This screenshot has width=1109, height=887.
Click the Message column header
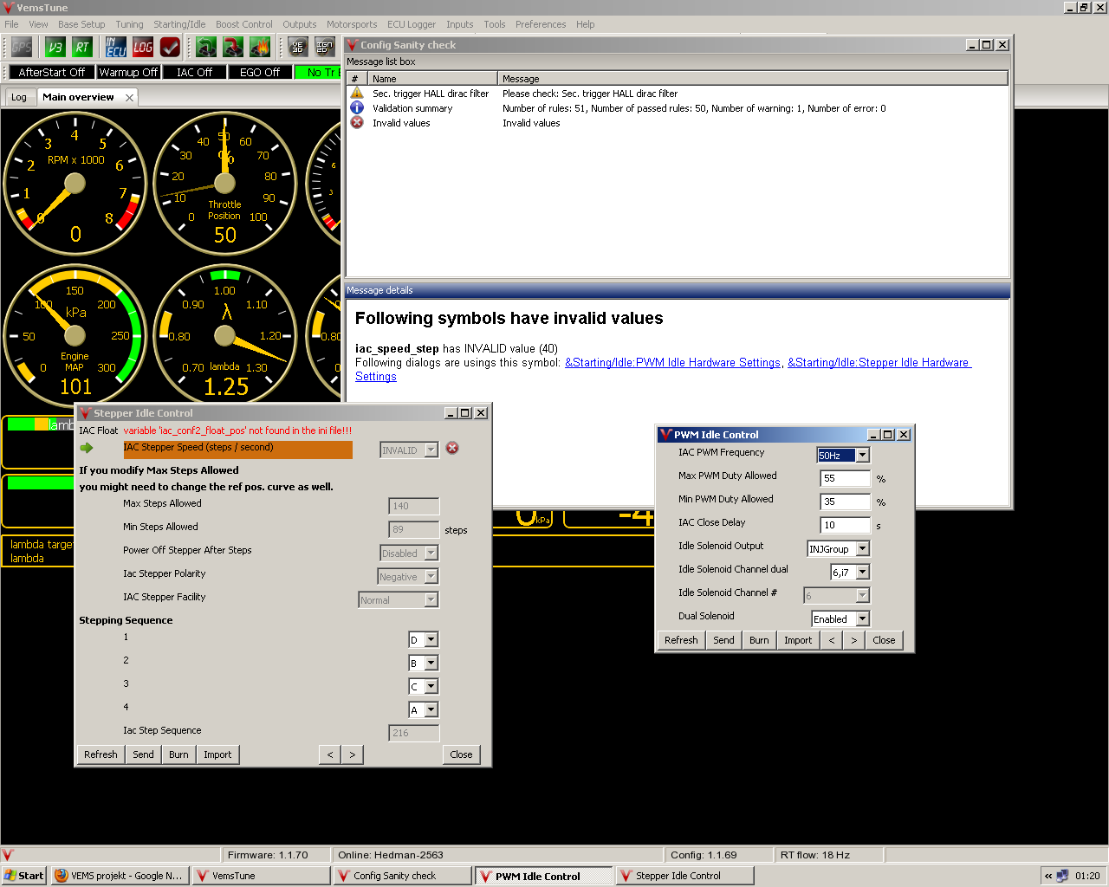[x=753, y=78]
